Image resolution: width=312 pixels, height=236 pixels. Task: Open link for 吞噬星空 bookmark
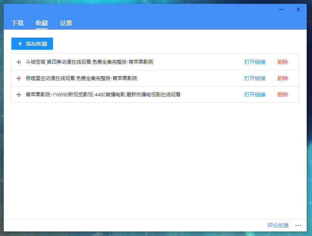pyautogui.click(x=255, y=79)
